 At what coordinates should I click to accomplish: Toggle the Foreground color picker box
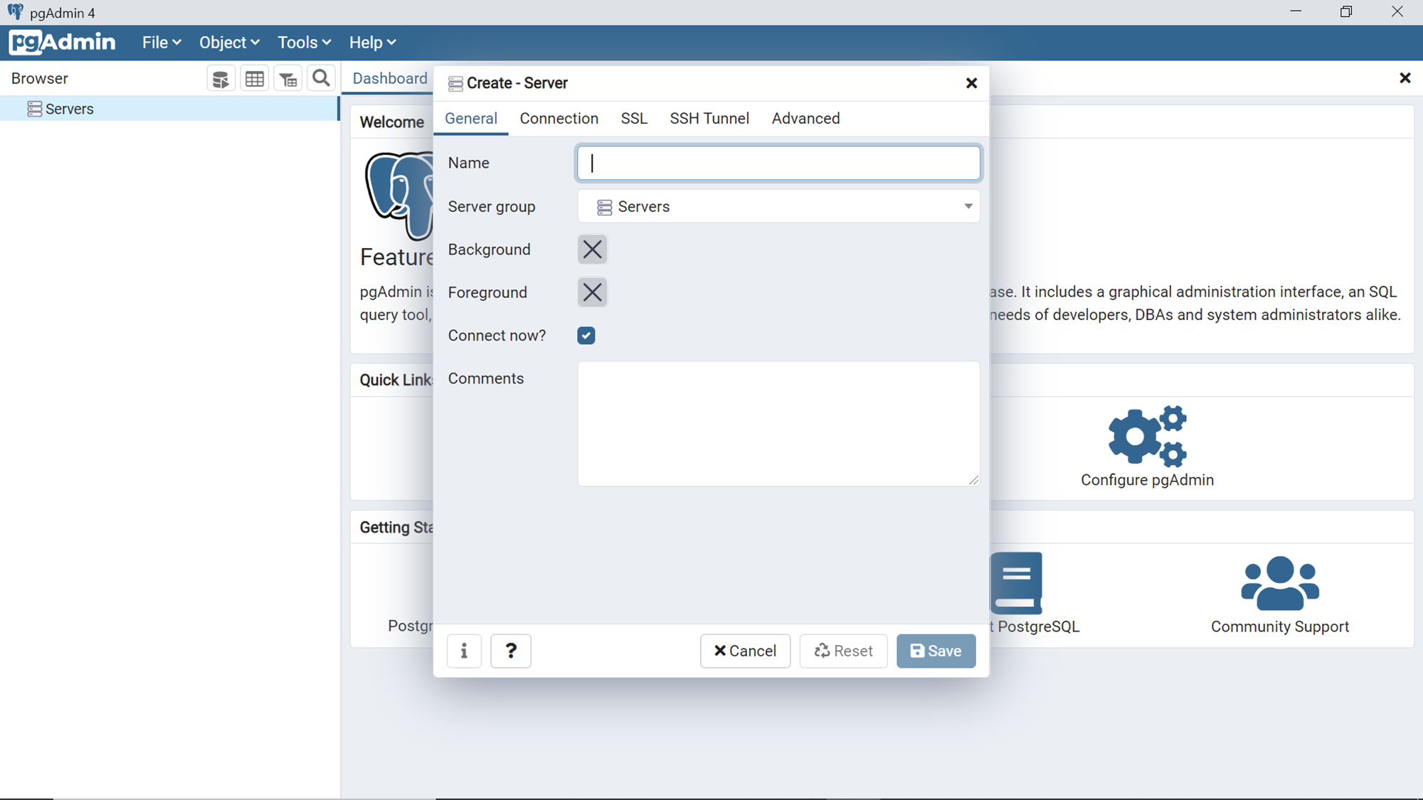[x=592, y=292]
